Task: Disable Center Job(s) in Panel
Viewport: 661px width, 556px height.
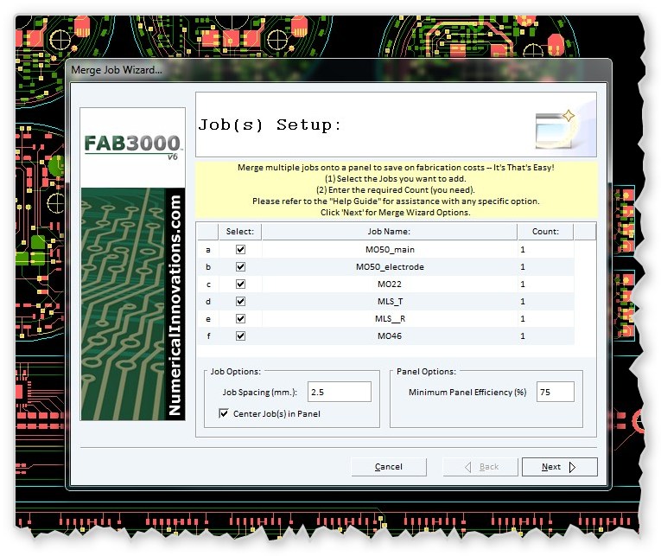Action: click(224, 413)
